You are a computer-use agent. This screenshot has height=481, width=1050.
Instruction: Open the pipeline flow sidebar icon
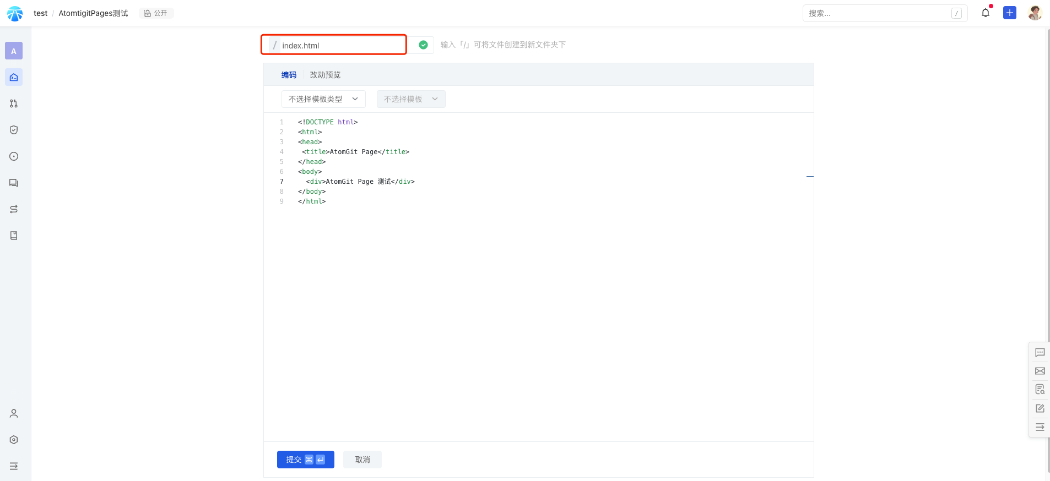point(14,209)
